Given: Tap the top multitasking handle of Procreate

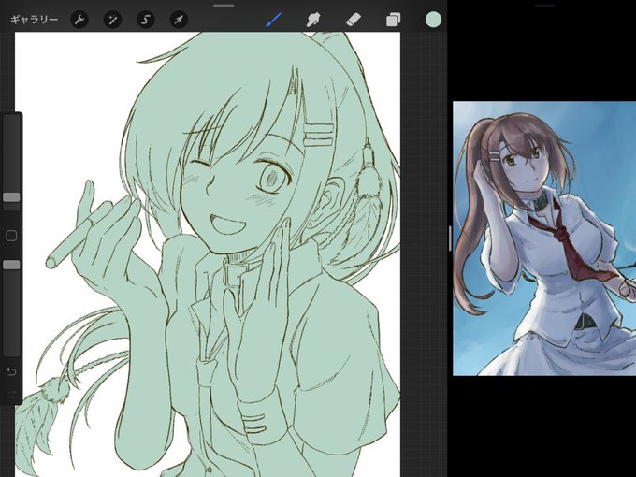Looking at the screenshot, I should point(224,6).
